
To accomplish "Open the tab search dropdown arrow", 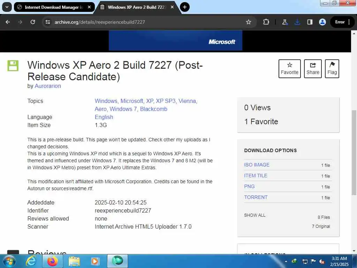I will tap(7, 7).
